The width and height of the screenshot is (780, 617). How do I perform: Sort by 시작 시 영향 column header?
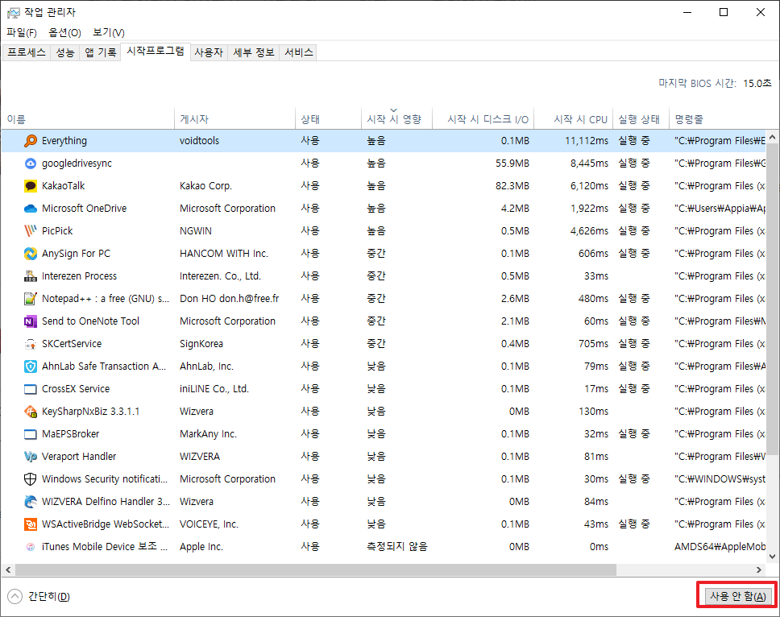click(397, 119)
